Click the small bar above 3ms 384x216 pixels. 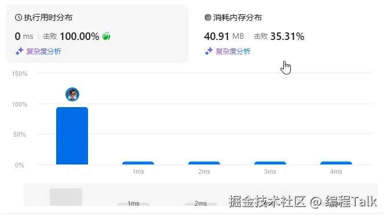click(270, 163)
